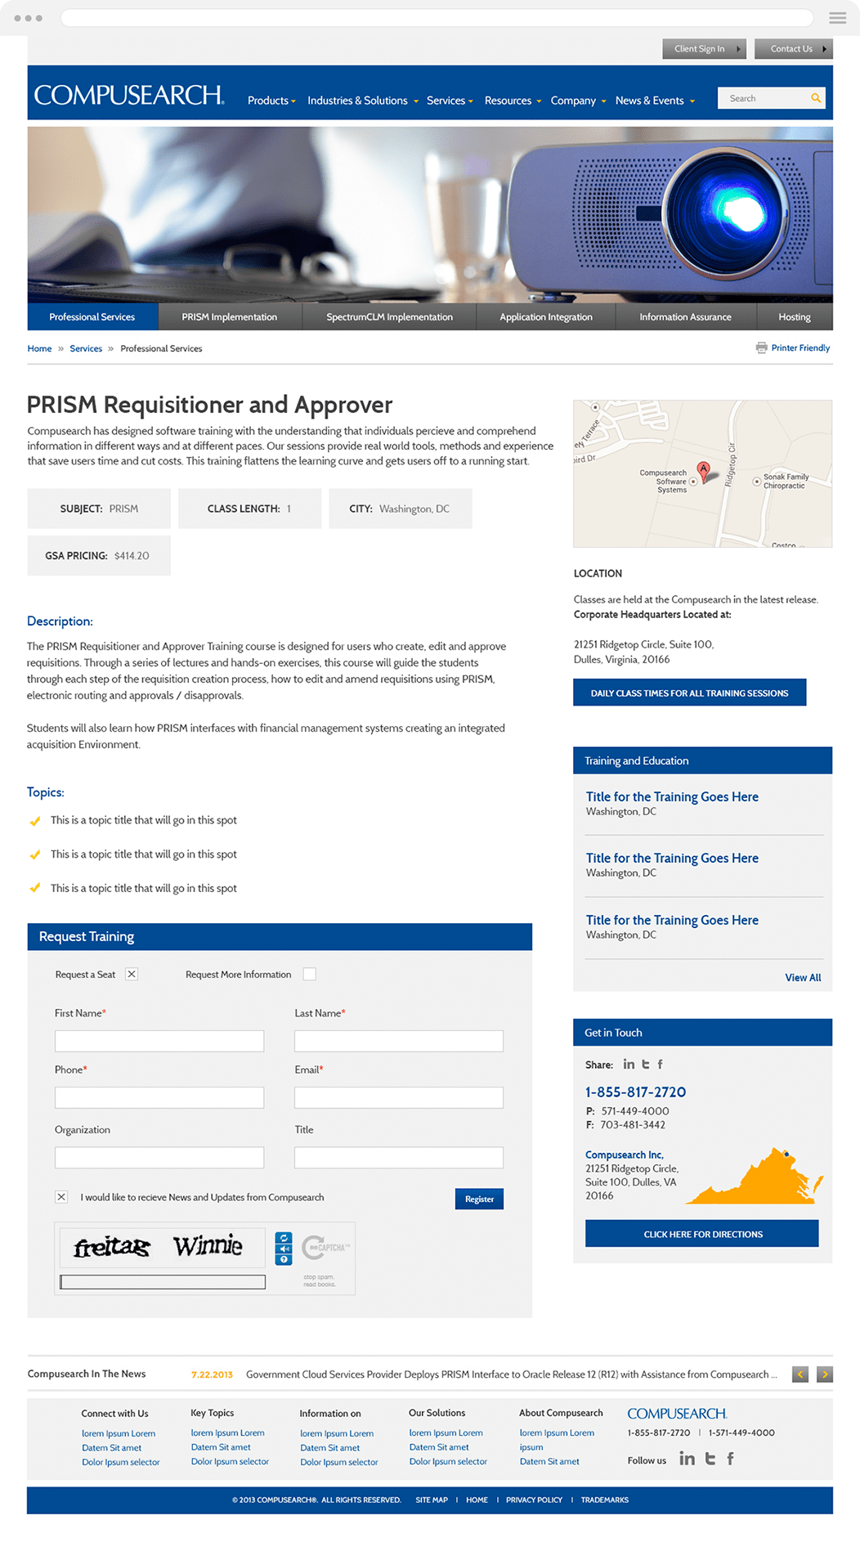Click the browser address bar
Screen dimensions: 860x1547
[437, 18]
